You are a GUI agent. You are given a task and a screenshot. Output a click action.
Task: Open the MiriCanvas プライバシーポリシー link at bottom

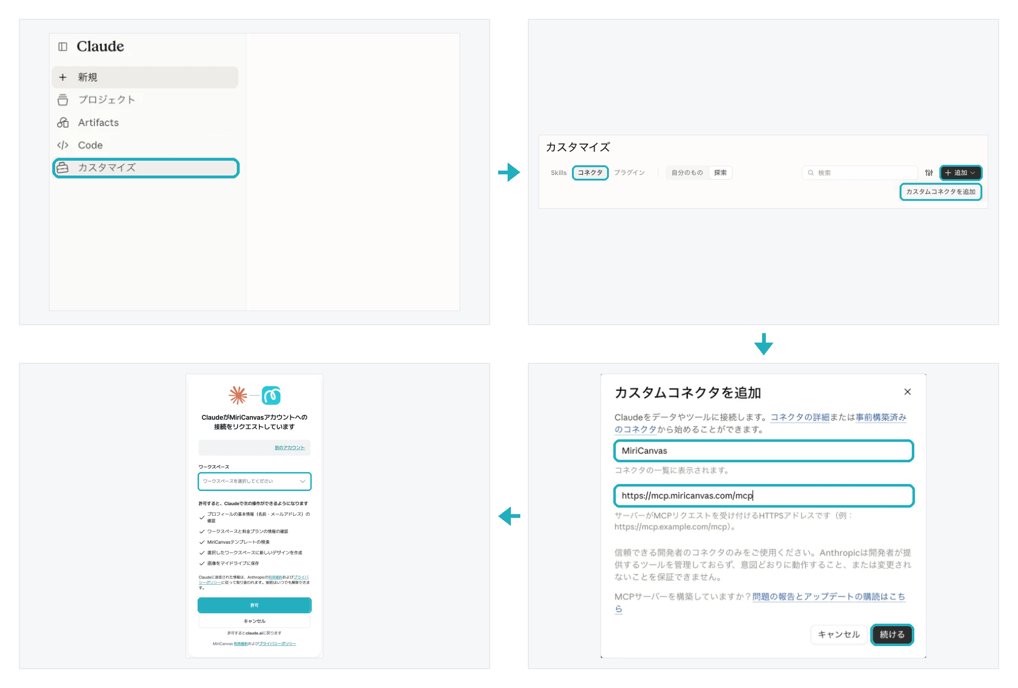[278, 644]
